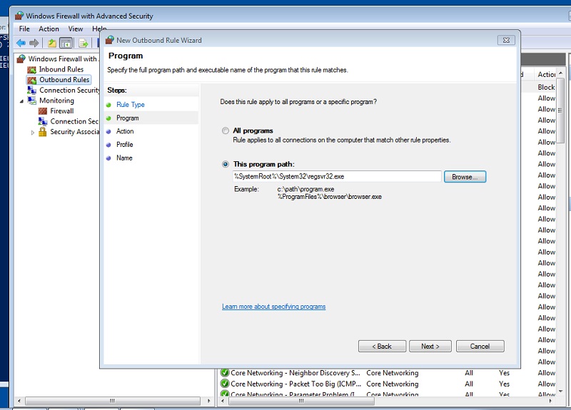Open the View menu
This screenshot has height=410, width=571.
pyautogui.click(x=76, y=29)
